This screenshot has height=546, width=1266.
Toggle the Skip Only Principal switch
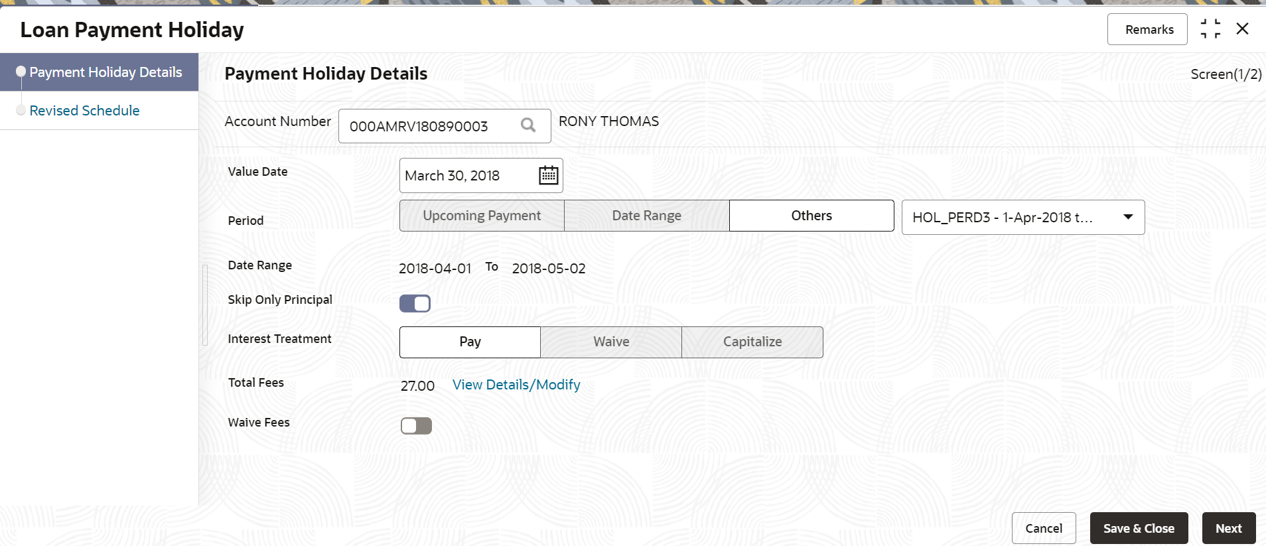point(415,304)
